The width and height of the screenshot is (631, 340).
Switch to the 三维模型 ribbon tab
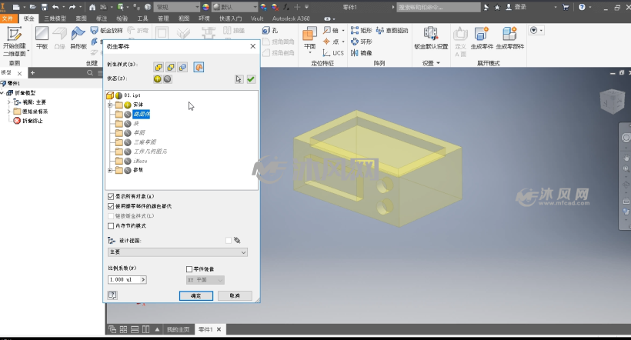[x=55, y=18]
